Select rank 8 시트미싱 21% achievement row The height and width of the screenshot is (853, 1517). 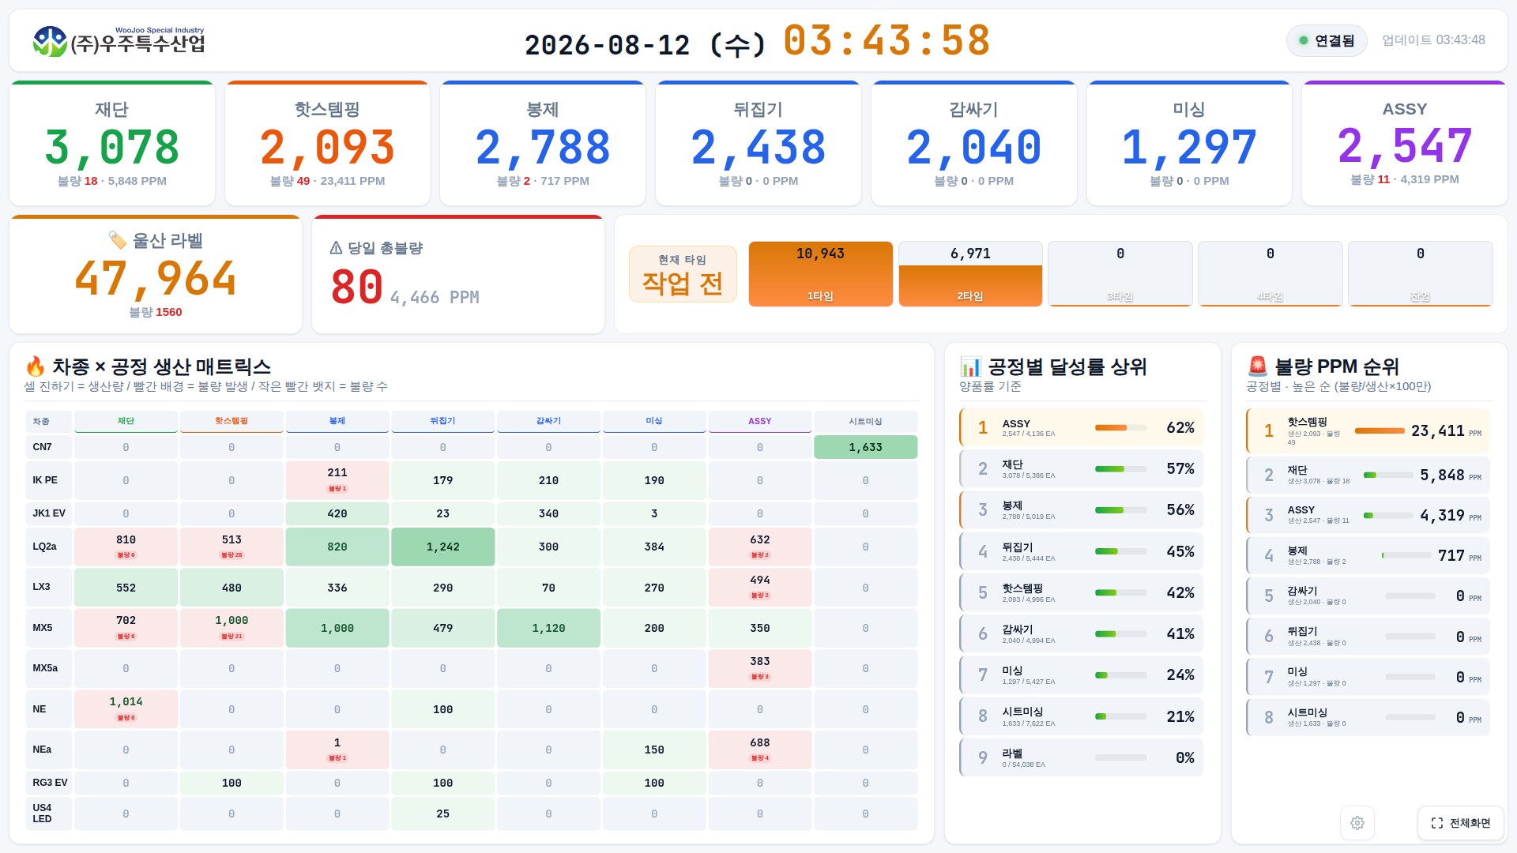click(x=1081, y=716)
